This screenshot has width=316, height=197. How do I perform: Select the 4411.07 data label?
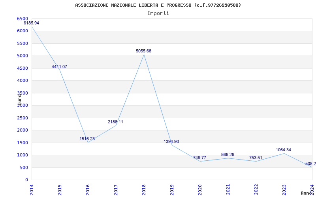[60, 67]
